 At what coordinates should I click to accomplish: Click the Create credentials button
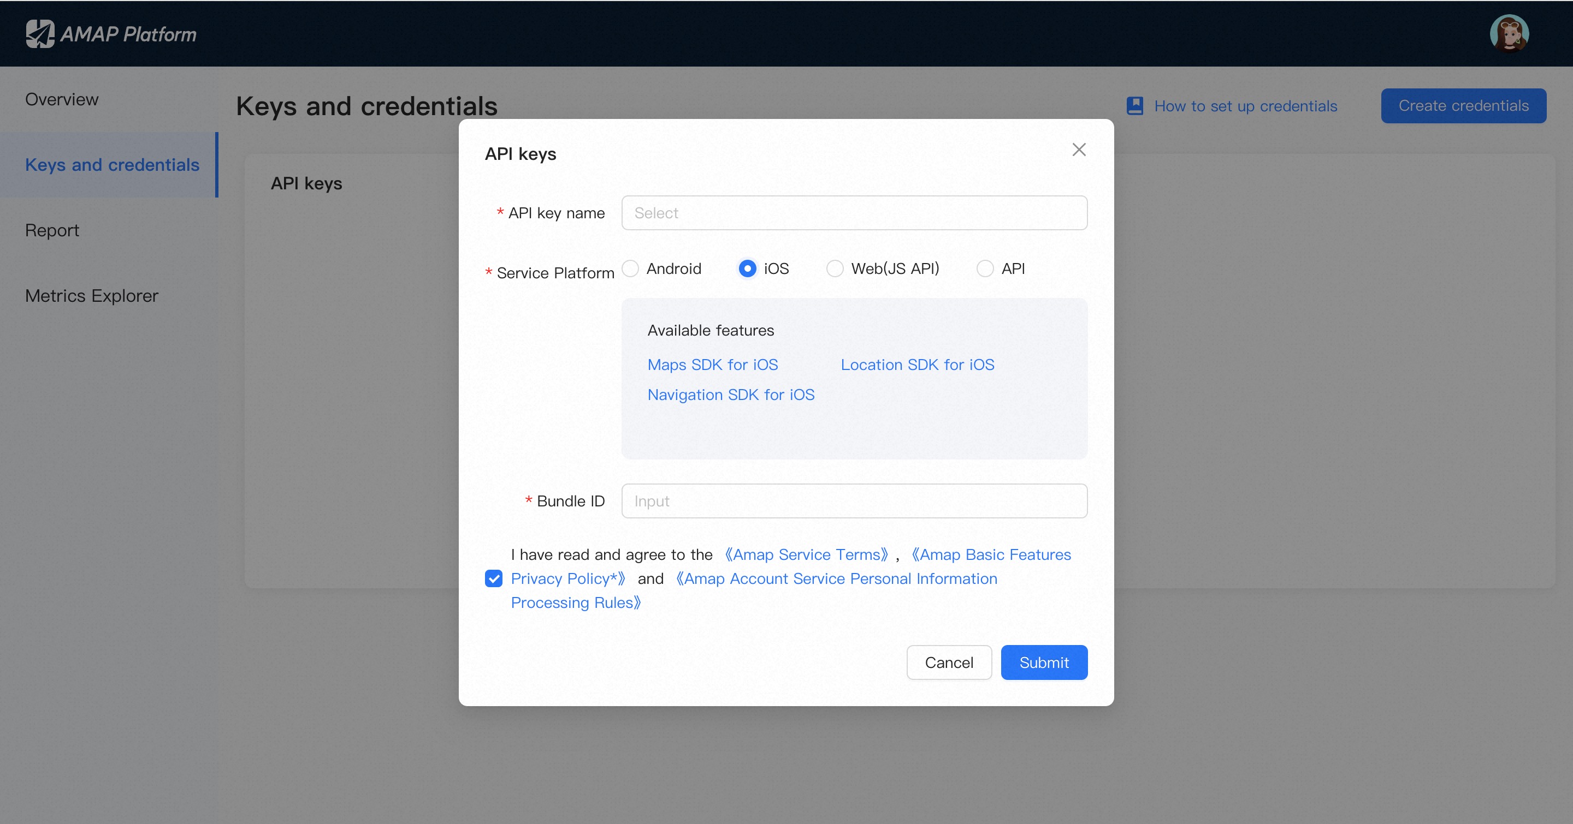[1464, 105]
